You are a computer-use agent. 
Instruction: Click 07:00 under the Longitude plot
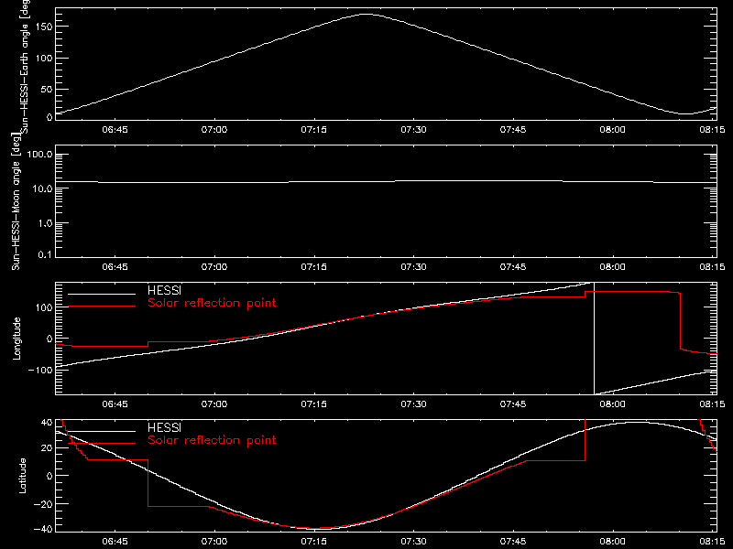[214, 404]
